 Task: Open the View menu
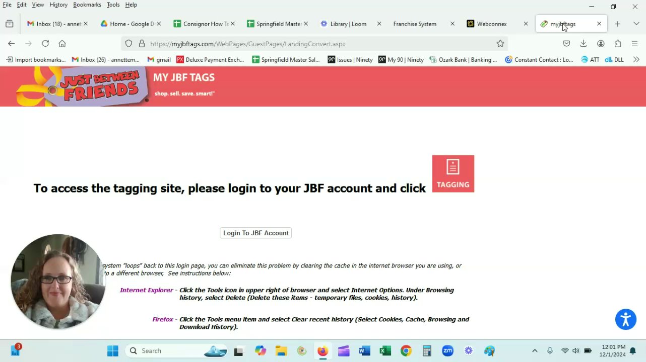[38, 5]
